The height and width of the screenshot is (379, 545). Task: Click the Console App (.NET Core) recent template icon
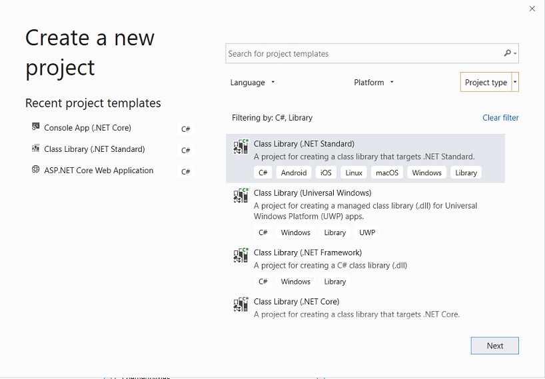click(35, 127)
